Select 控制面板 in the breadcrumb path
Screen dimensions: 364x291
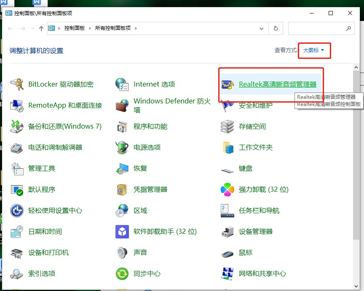click(x=75, y=28)
